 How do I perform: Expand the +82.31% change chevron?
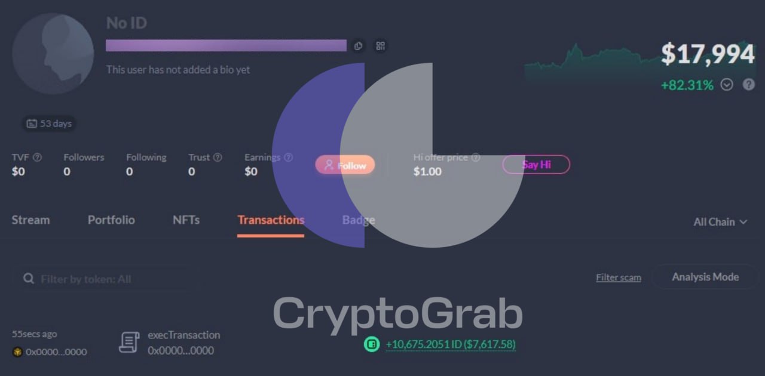(727, 85)
